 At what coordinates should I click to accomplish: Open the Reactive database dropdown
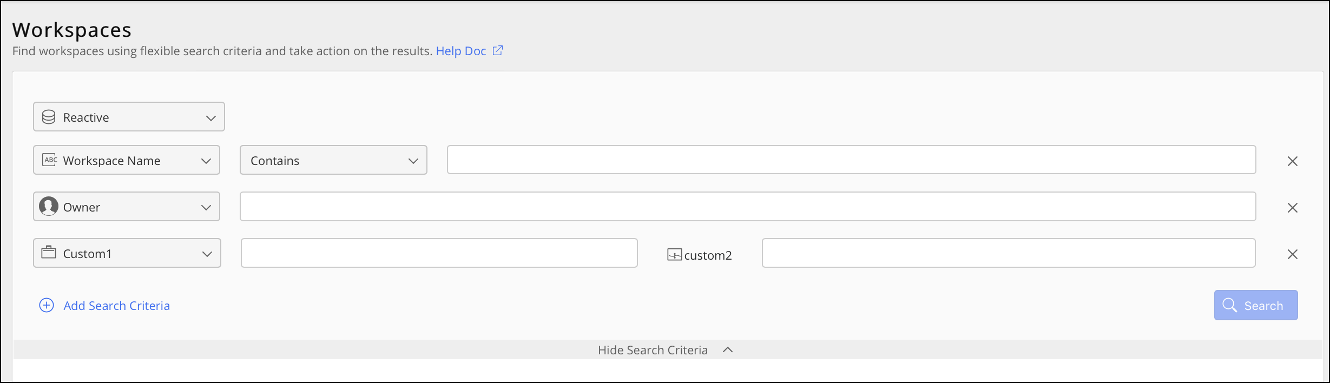pyautogui.click(x=210, y=118)
